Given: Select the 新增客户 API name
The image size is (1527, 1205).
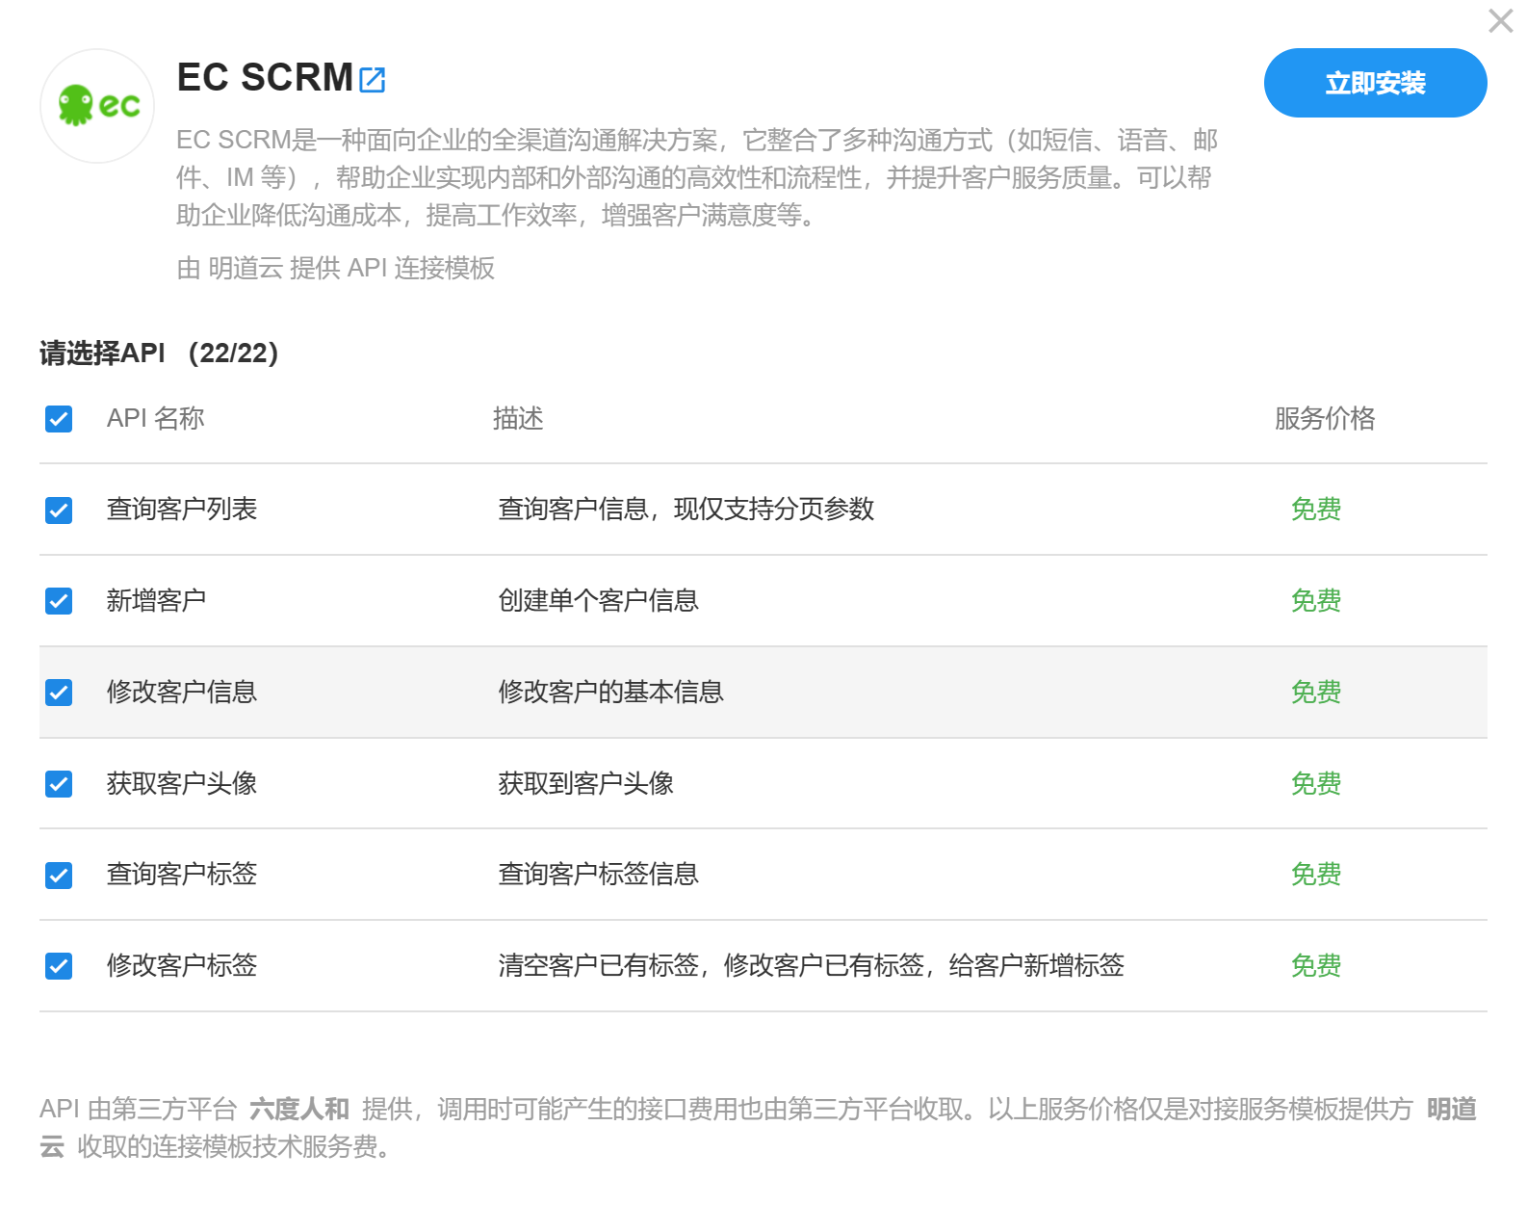Looking at the screenshot, I should 157,600.
